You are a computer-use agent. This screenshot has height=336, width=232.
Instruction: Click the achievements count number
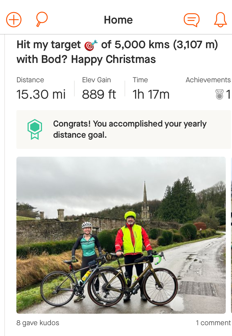tap(228, 95)
